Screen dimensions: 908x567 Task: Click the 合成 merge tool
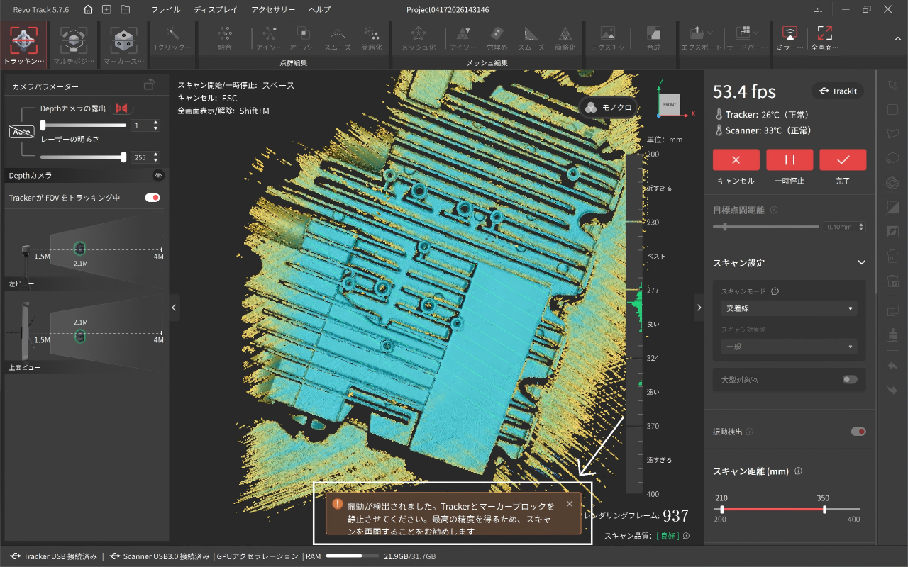pos(653,39)
